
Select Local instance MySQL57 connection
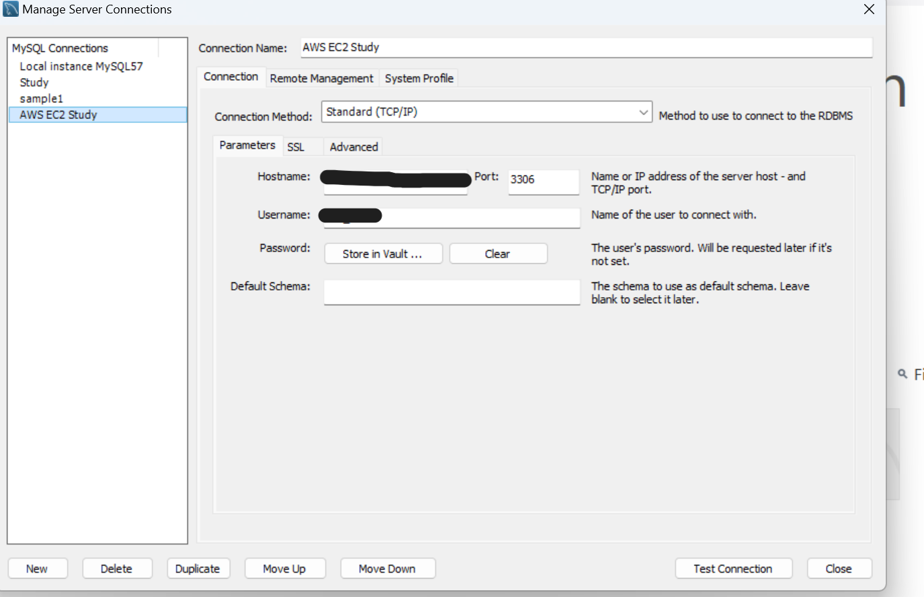click(97, 67)
